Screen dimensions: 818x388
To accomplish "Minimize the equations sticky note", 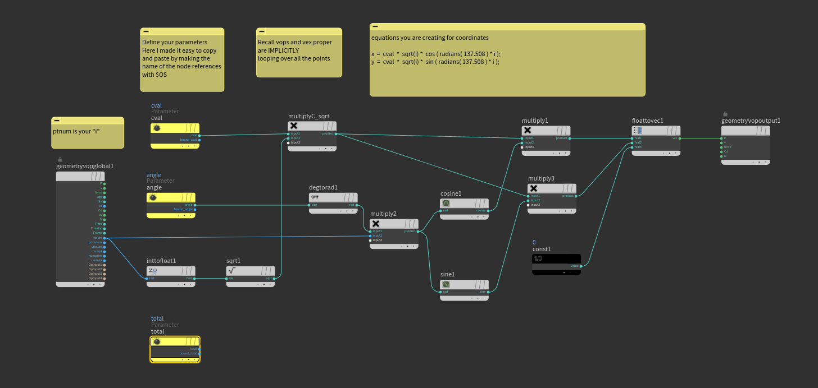I will 375,27.
